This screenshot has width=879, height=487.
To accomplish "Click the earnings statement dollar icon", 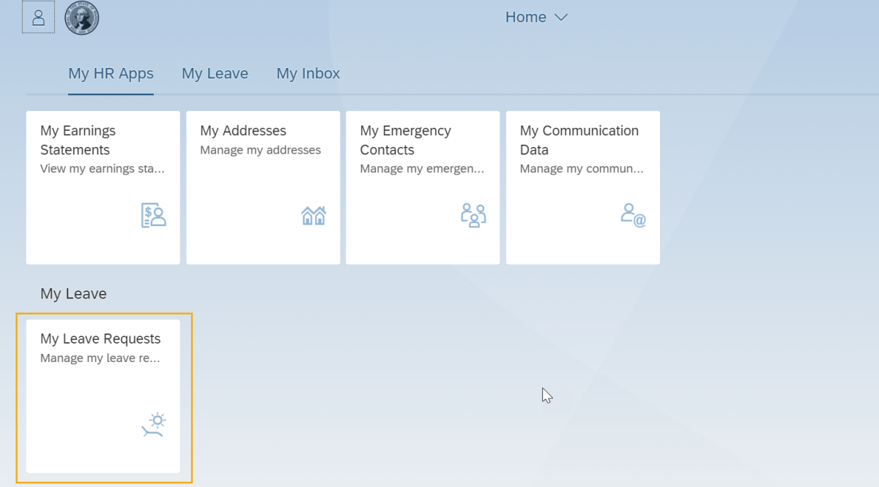I will pyautogui.click(x=153, y=216).
